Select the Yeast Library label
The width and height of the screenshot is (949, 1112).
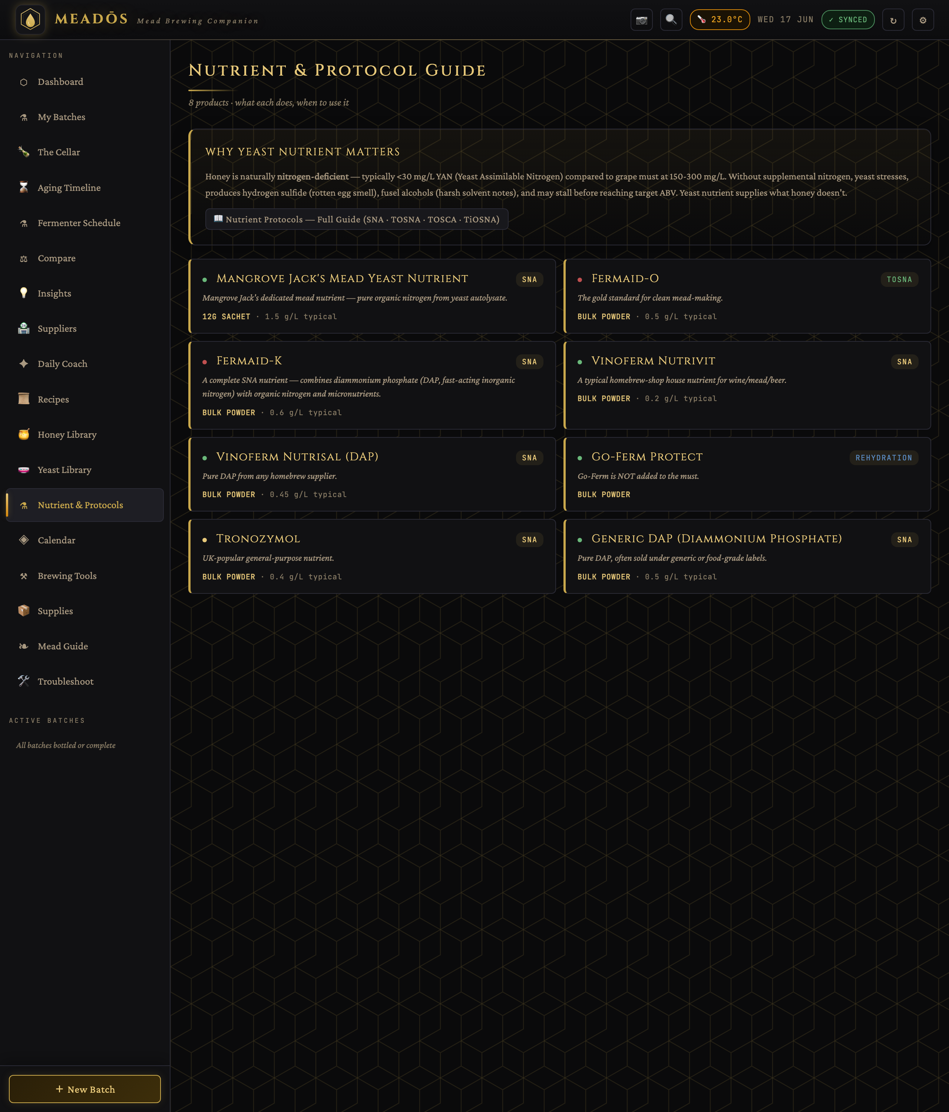[x=65, y=470]
